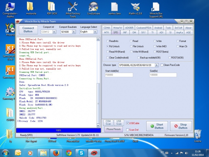Click the log scrollbar thumb

click(98, 103)
